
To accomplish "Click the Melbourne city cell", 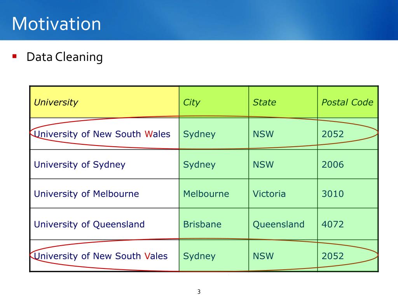I will coord(214,194).
